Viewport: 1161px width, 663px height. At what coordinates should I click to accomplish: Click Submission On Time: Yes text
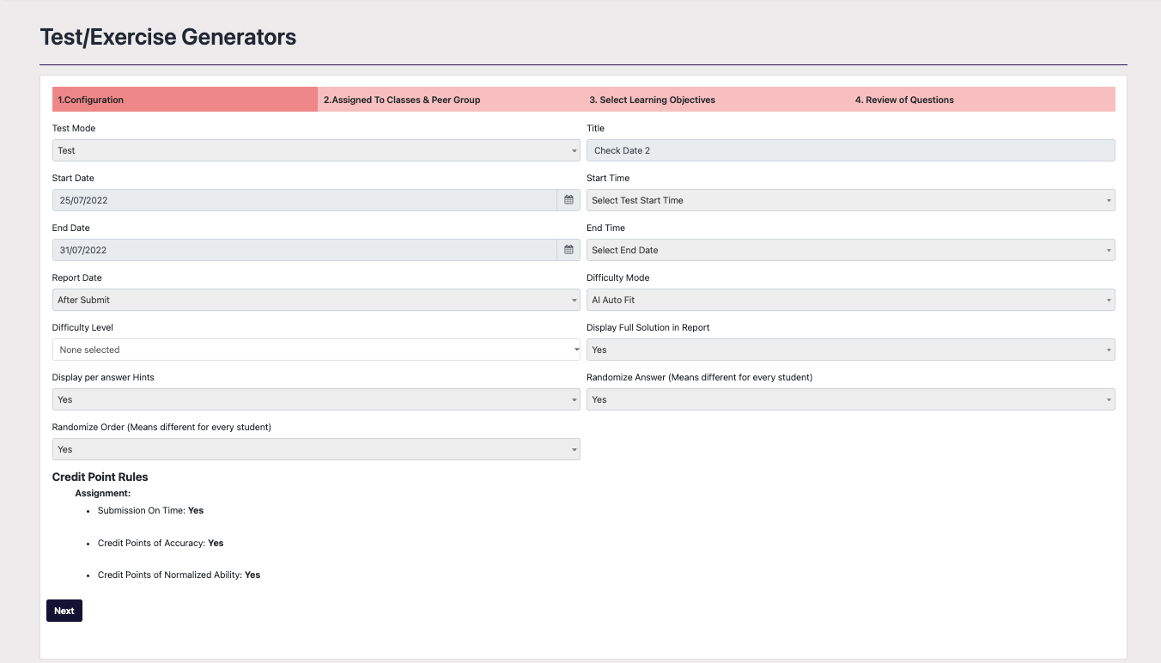tap(150, 510)
